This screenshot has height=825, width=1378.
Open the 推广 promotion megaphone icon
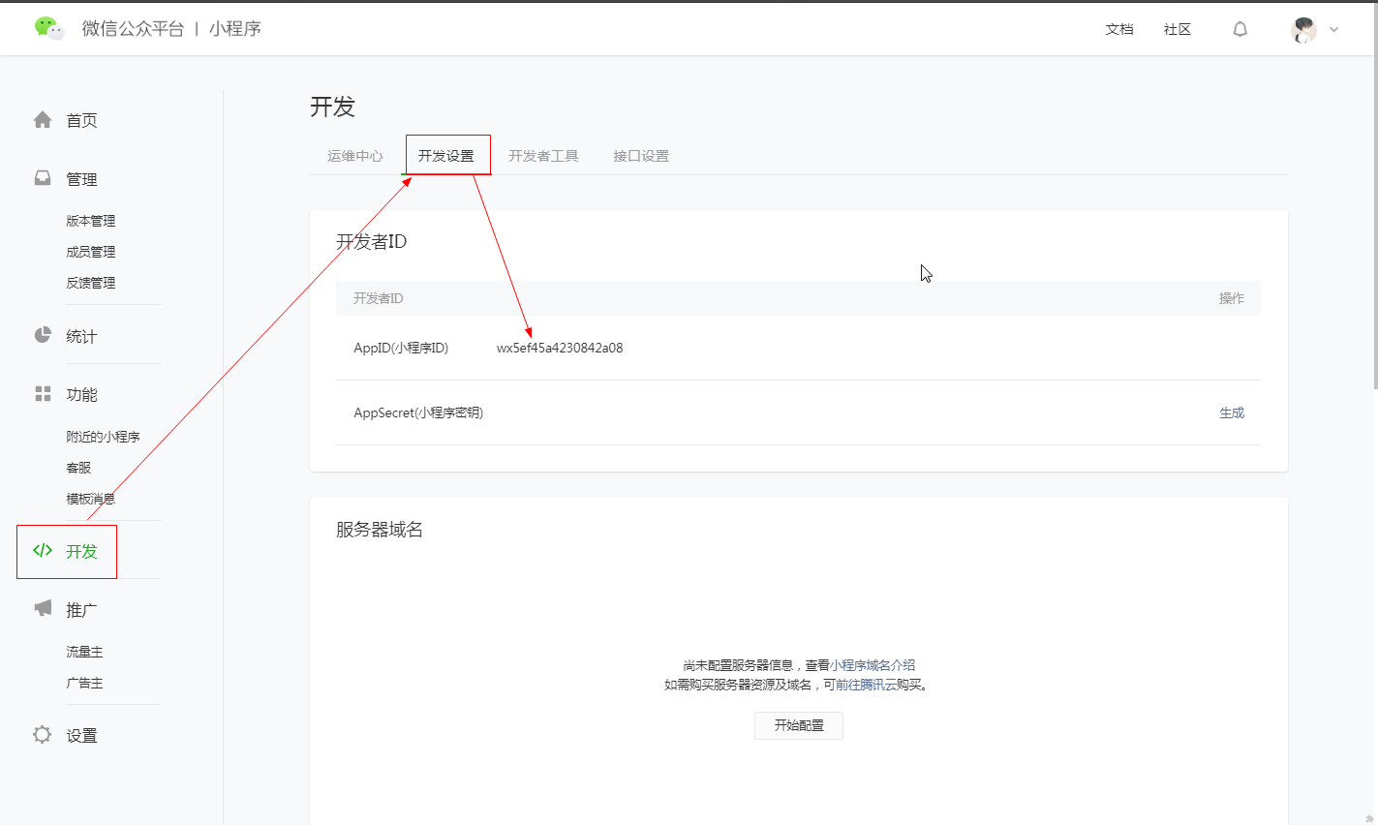pyautogui.click(x=43, y=608)
